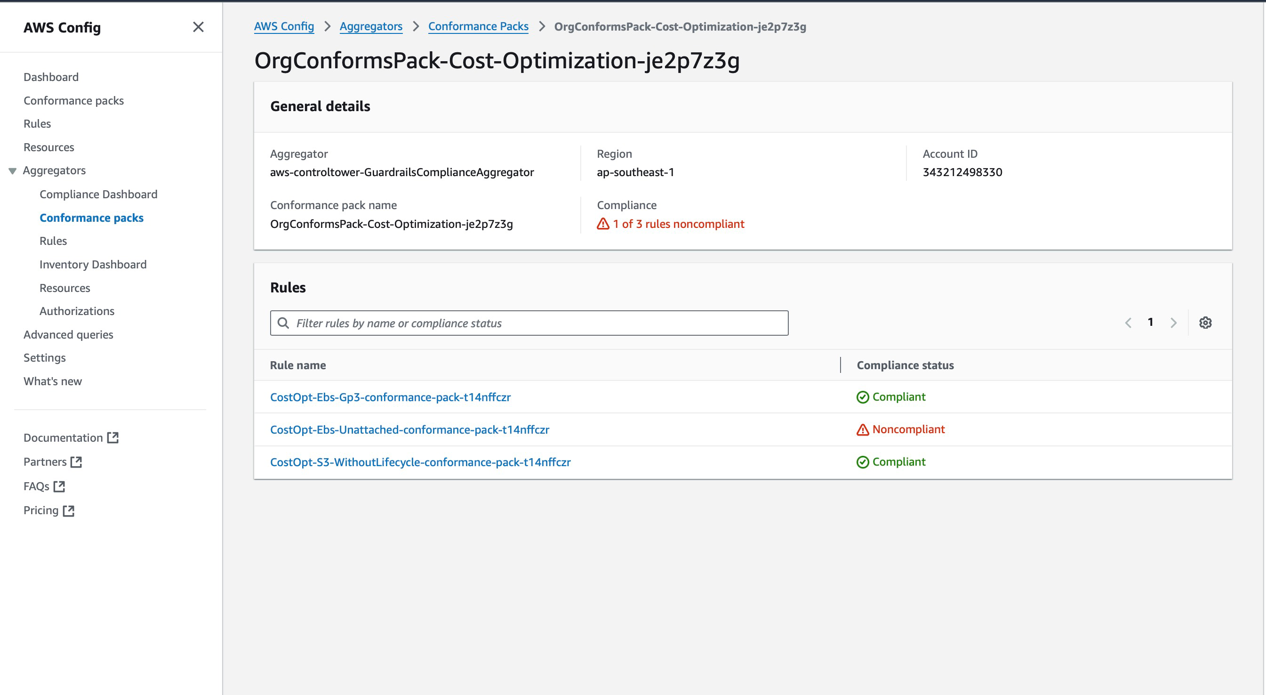Click the search magnifier in the Rules filter
The image size is (1266, 695).
(x=284, y=323)
